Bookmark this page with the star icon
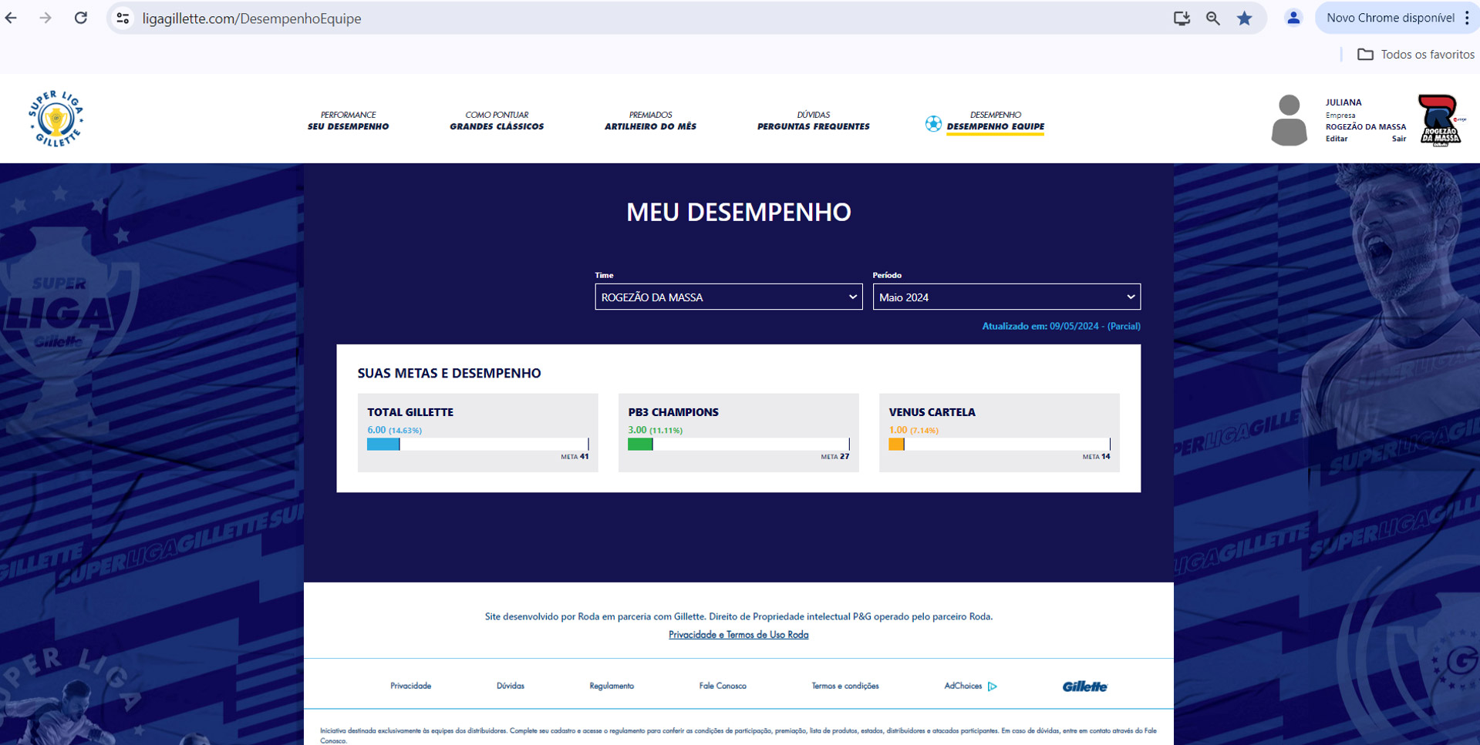The width and height of the screenshot is (1480, 745). (x=1244, y=18)
